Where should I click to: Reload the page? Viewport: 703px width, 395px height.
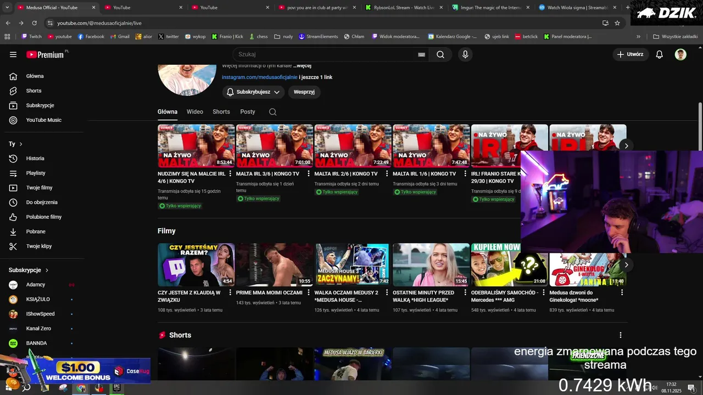[34, 23]
